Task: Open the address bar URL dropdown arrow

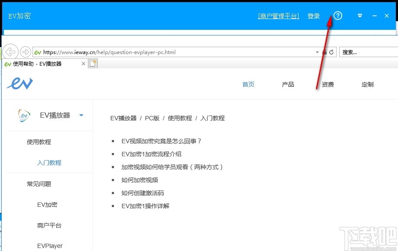Action: pyautogui.click(x=318, y=52)
